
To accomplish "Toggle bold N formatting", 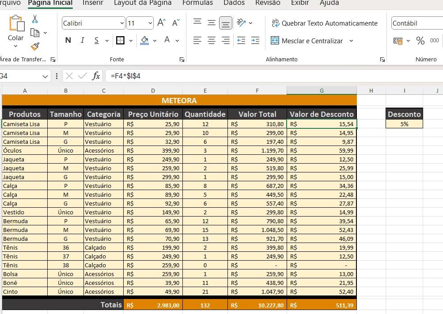I will pos(68,40).
